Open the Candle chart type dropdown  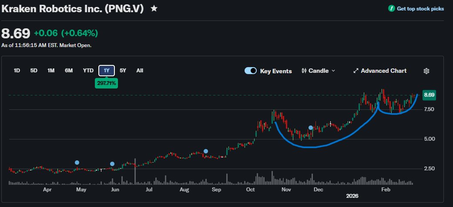tap(318, 71)
